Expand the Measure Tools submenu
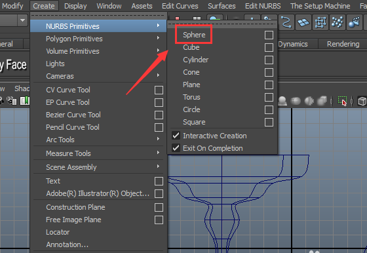367x253 pixels. pos(158,152)
